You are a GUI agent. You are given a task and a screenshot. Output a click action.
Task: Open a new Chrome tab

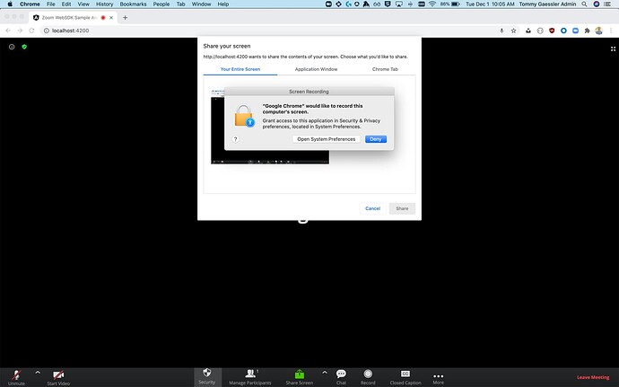(x=125, y=17)
